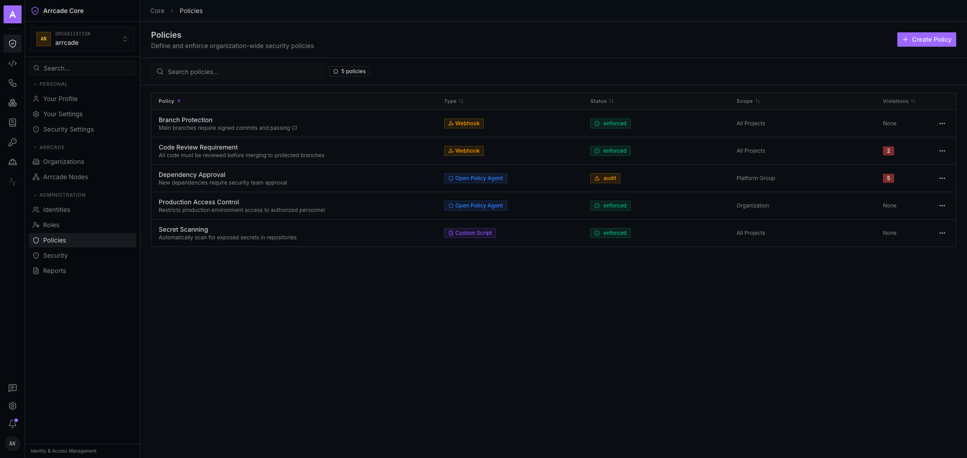Open the actions menu for Production Access Control
The height and width of the screenshot is (458, 967).
(942, 206)
